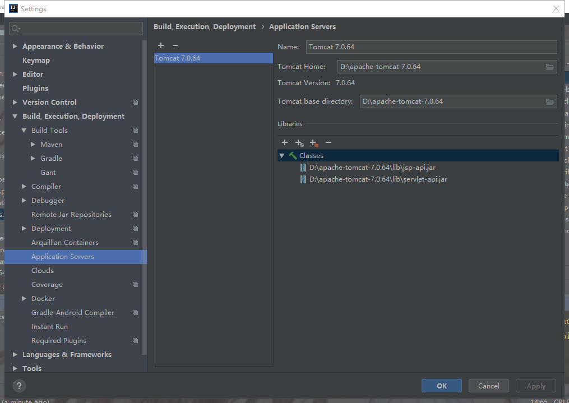Image resolution: width=569 pixels, height=403 pixels.
Task: Open the help button in bottom-left corner
Action: pyautogui.click(x=19, y=386)
